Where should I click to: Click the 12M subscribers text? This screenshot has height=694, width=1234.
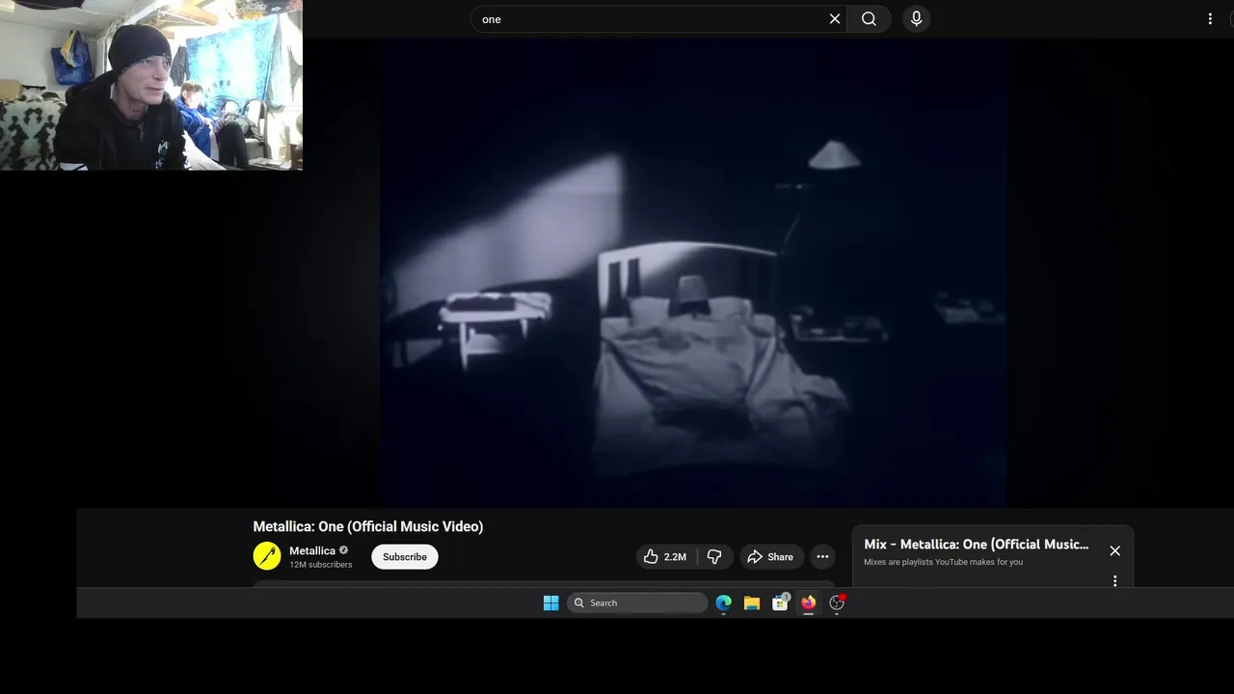pyautogui.click(x=321, y=565)
